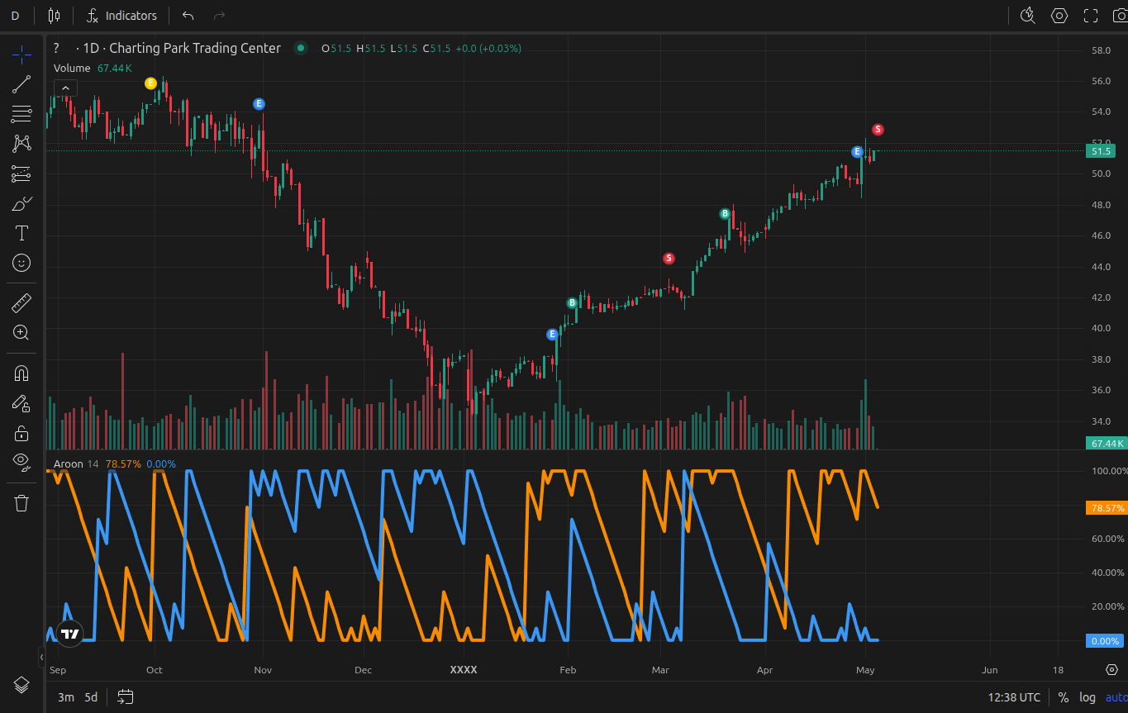This screenshot has height=713, width=1128.
Task: Open the D timeframe interval dropdown
Action: 15,16
